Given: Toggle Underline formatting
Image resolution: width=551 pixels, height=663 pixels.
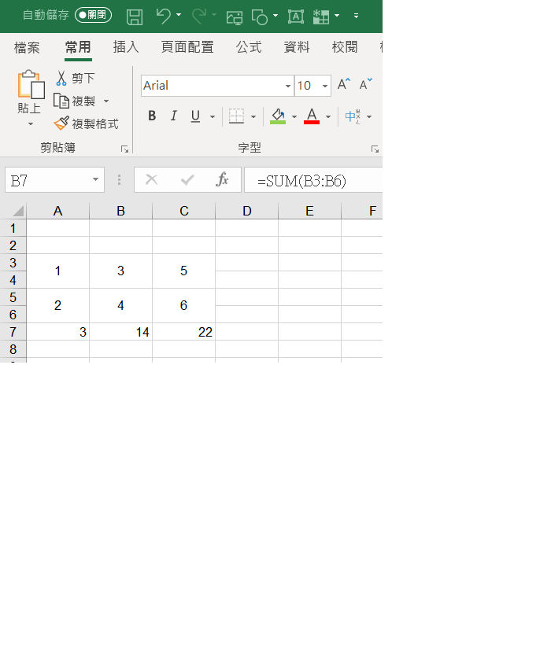Looking at the screenshot, I should (x=195, y=116).
